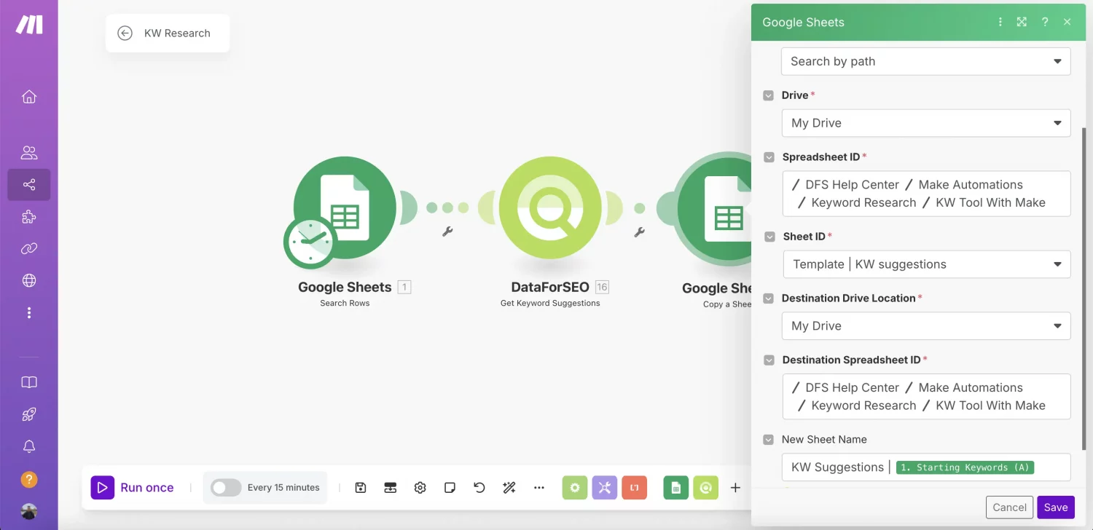The width and height of the screenshot is (1093, 530).
Task: Open orange Text parser bracket tool
Action: tap(635, 488)
